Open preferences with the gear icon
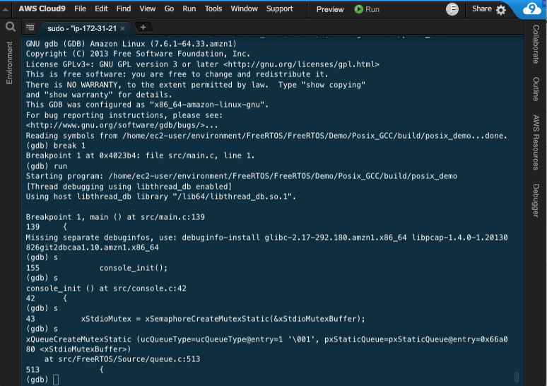This screenshot has width=547, height=386. pos(501,10)
